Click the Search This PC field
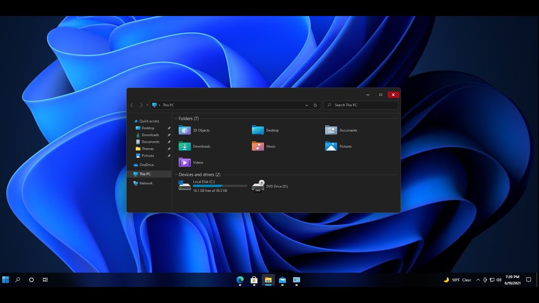539x303 pixels. coord(361,105)
